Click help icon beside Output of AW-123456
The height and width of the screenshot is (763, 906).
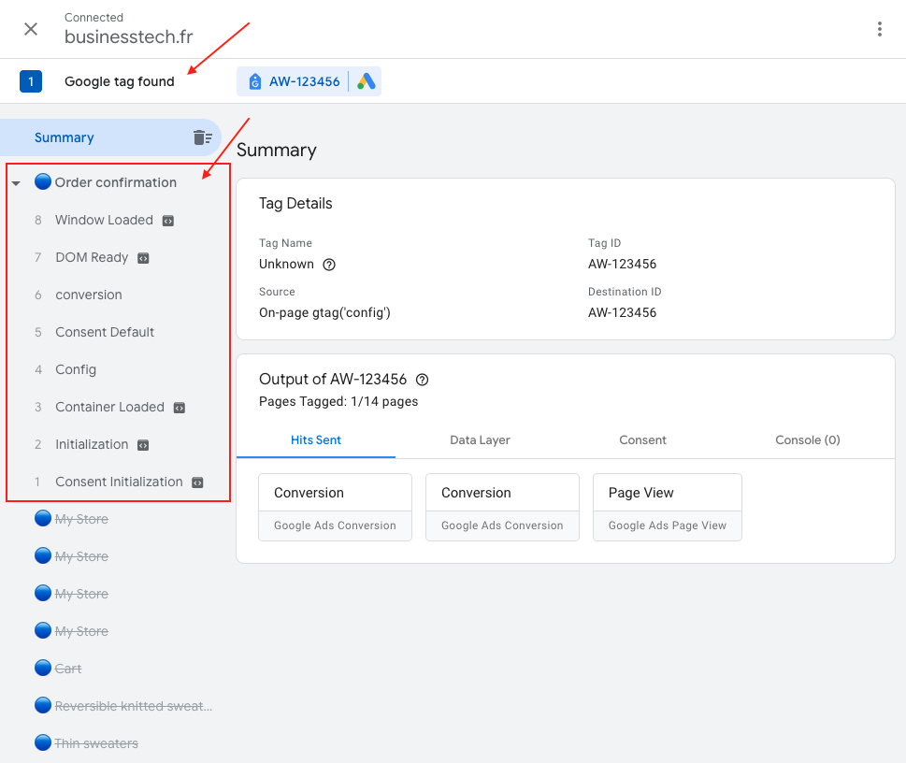point(423,380)
